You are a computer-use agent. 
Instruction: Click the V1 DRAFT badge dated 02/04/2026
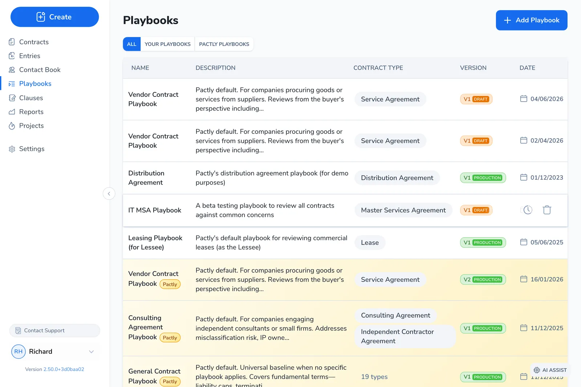[476, 141]
